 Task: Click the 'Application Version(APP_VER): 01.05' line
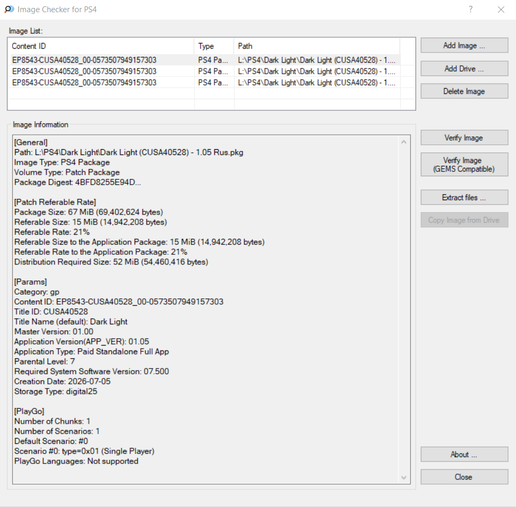tap(82, 341)
